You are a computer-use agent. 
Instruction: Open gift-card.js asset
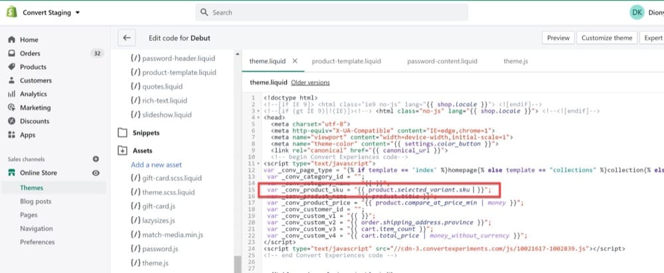(x=153, y=206)
